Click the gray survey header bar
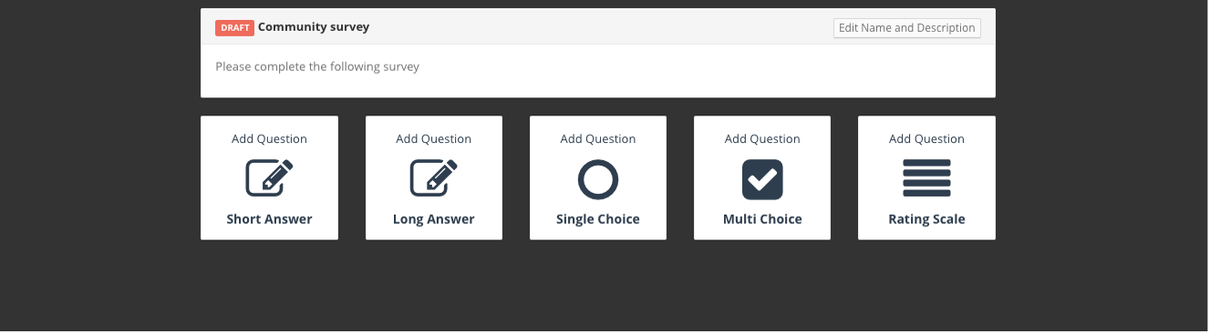1210x334 pixels. 598,27
